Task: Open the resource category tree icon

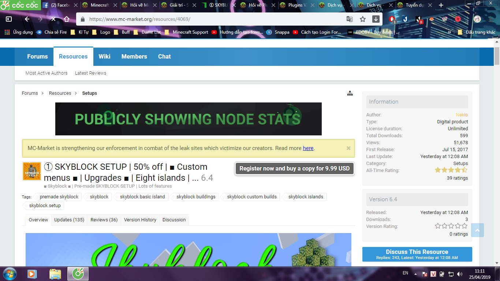Action: 350,93
